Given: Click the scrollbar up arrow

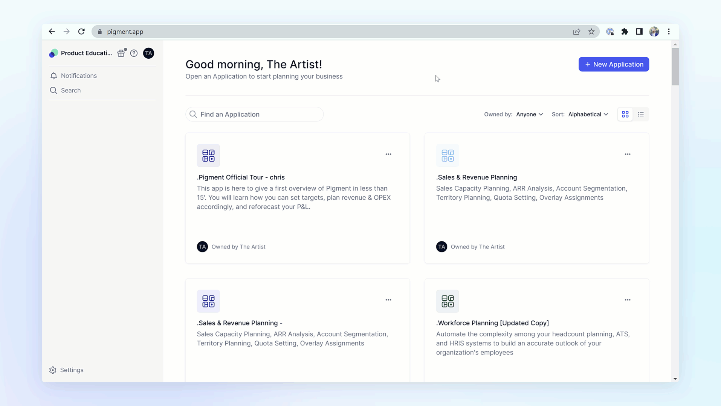Looking at the screenshot, I should coord(675,44).
